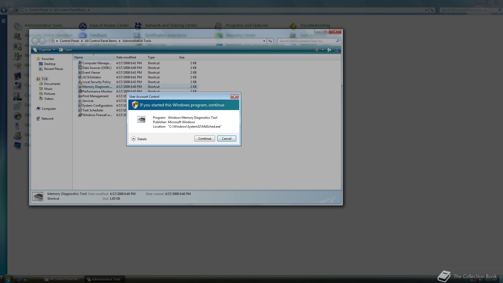Click Open in the command bar
Image resolution: width=503 pixels, height=283 pixels.
(65, 50)
